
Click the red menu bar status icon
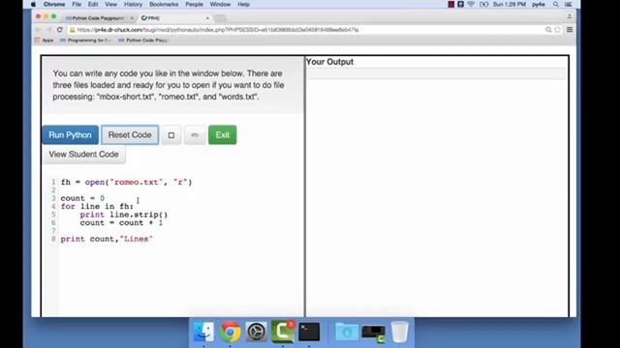pos(451,4)
